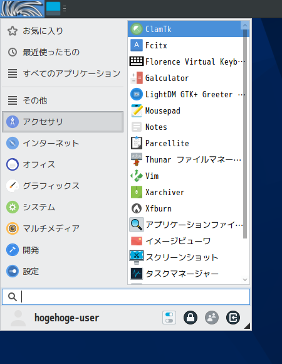
Task: Select マルチメディア category
Action: coord(63,228)
